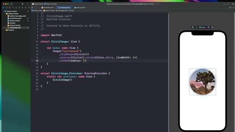Switch to the ContentView.swift tab
235x132 pixels.
point(48,7)
